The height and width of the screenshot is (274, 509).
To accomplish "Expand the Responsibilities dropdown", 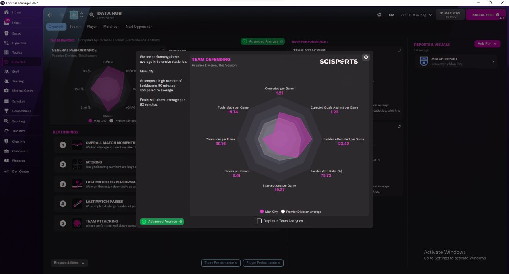I will [70, 263].
